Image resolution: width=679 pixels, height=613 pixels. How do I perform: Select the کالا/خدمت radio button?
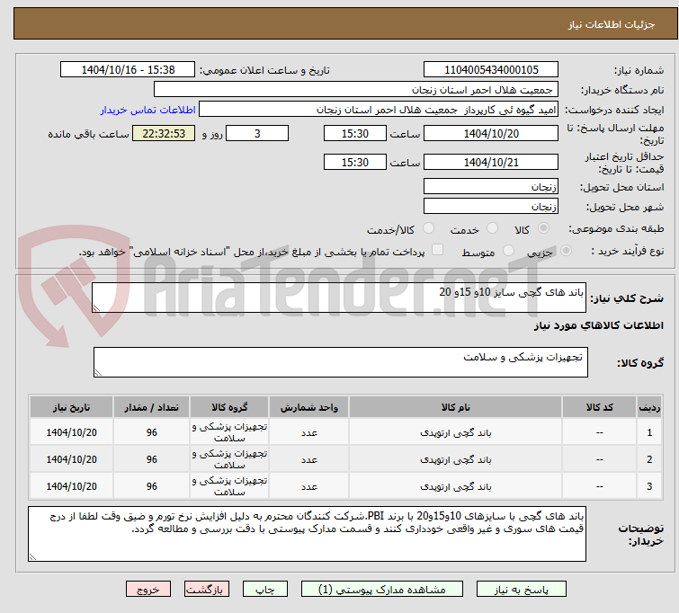[428, 228]
